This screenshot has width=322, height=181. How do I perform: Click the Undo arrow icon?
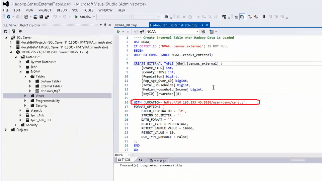pos(55,17)
